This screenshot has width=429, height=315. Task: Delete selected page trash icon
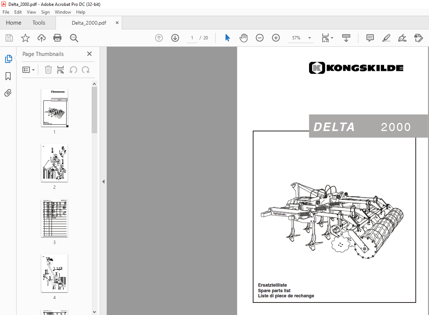click(x=48, y=70)
